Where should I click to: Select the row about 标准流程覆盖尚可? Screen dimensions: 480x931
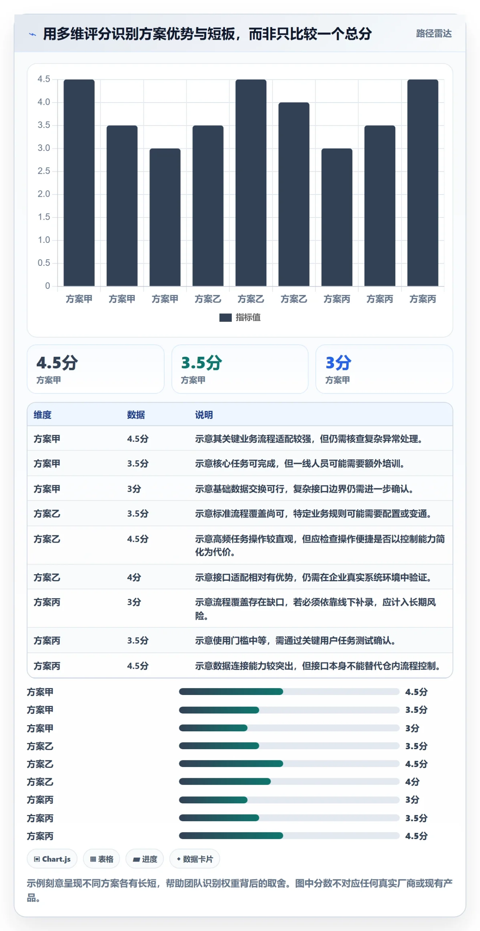point(240,514)
